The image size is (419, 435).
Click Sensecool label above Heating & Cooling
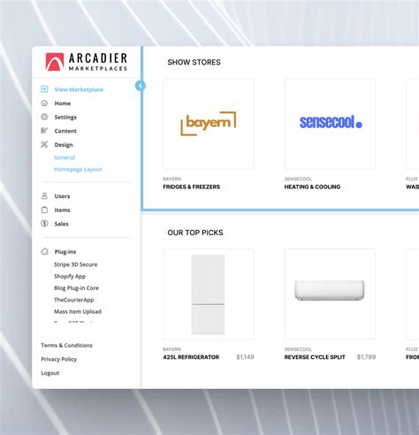(x=298, y=179)
